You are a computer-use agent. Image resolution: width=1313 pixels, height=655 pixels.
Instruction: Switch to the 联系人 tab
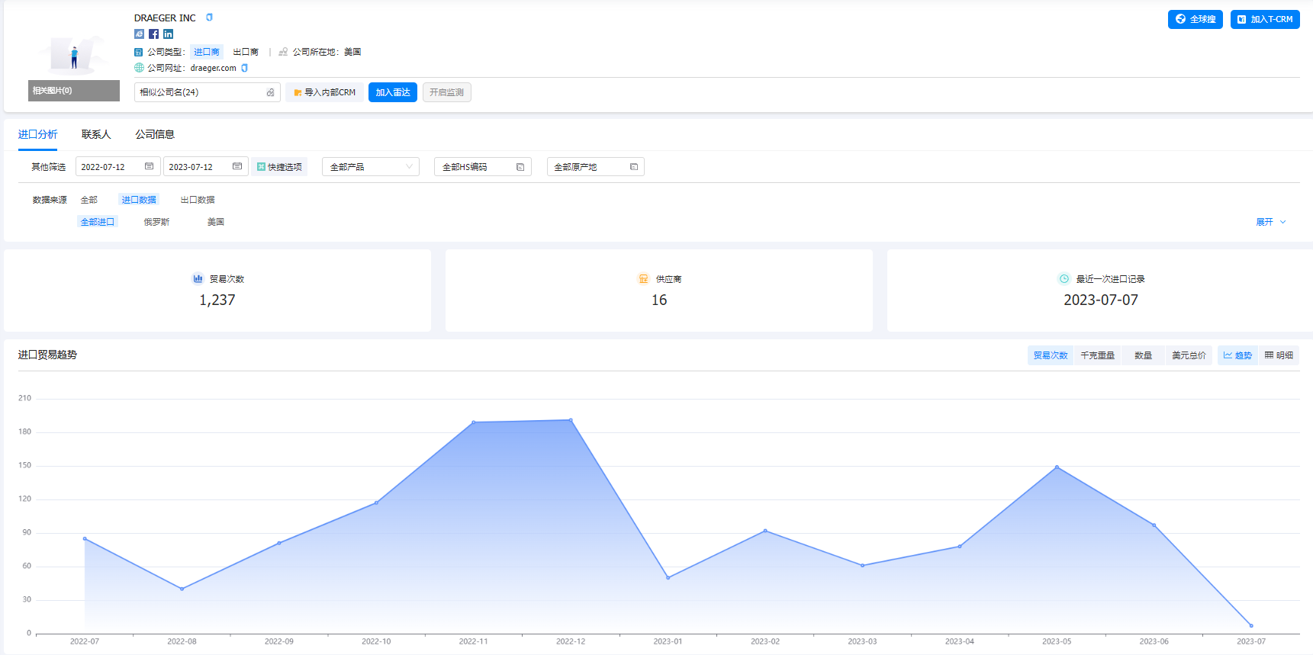click(x=96, y=134)
